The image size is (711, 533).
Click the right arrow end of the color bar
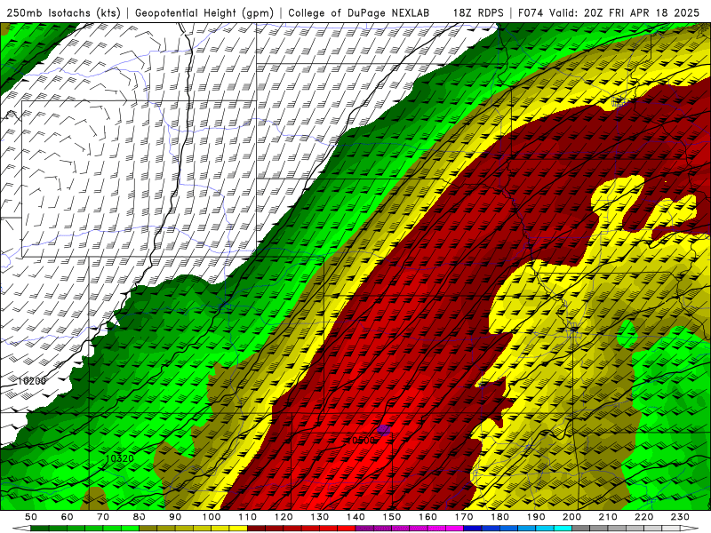689,528
